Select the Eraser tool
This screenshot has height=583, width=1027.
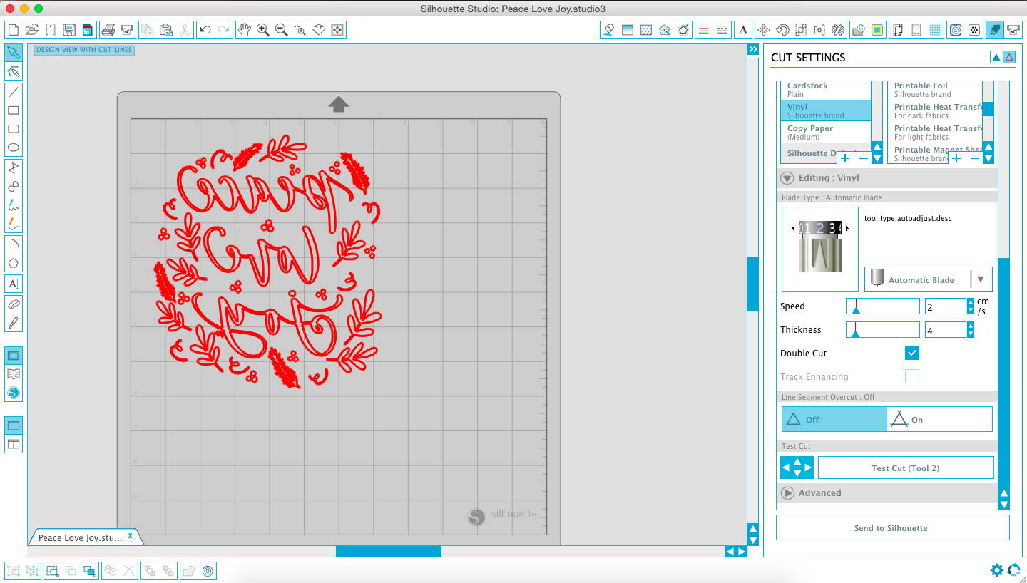coord(13,304)
